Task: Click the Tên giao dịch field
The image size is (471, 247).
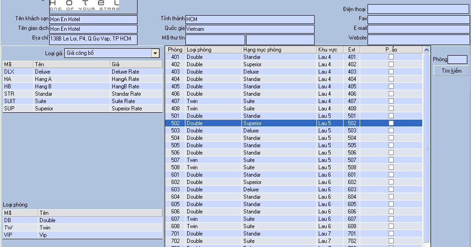Action: (x=93, y=29)
